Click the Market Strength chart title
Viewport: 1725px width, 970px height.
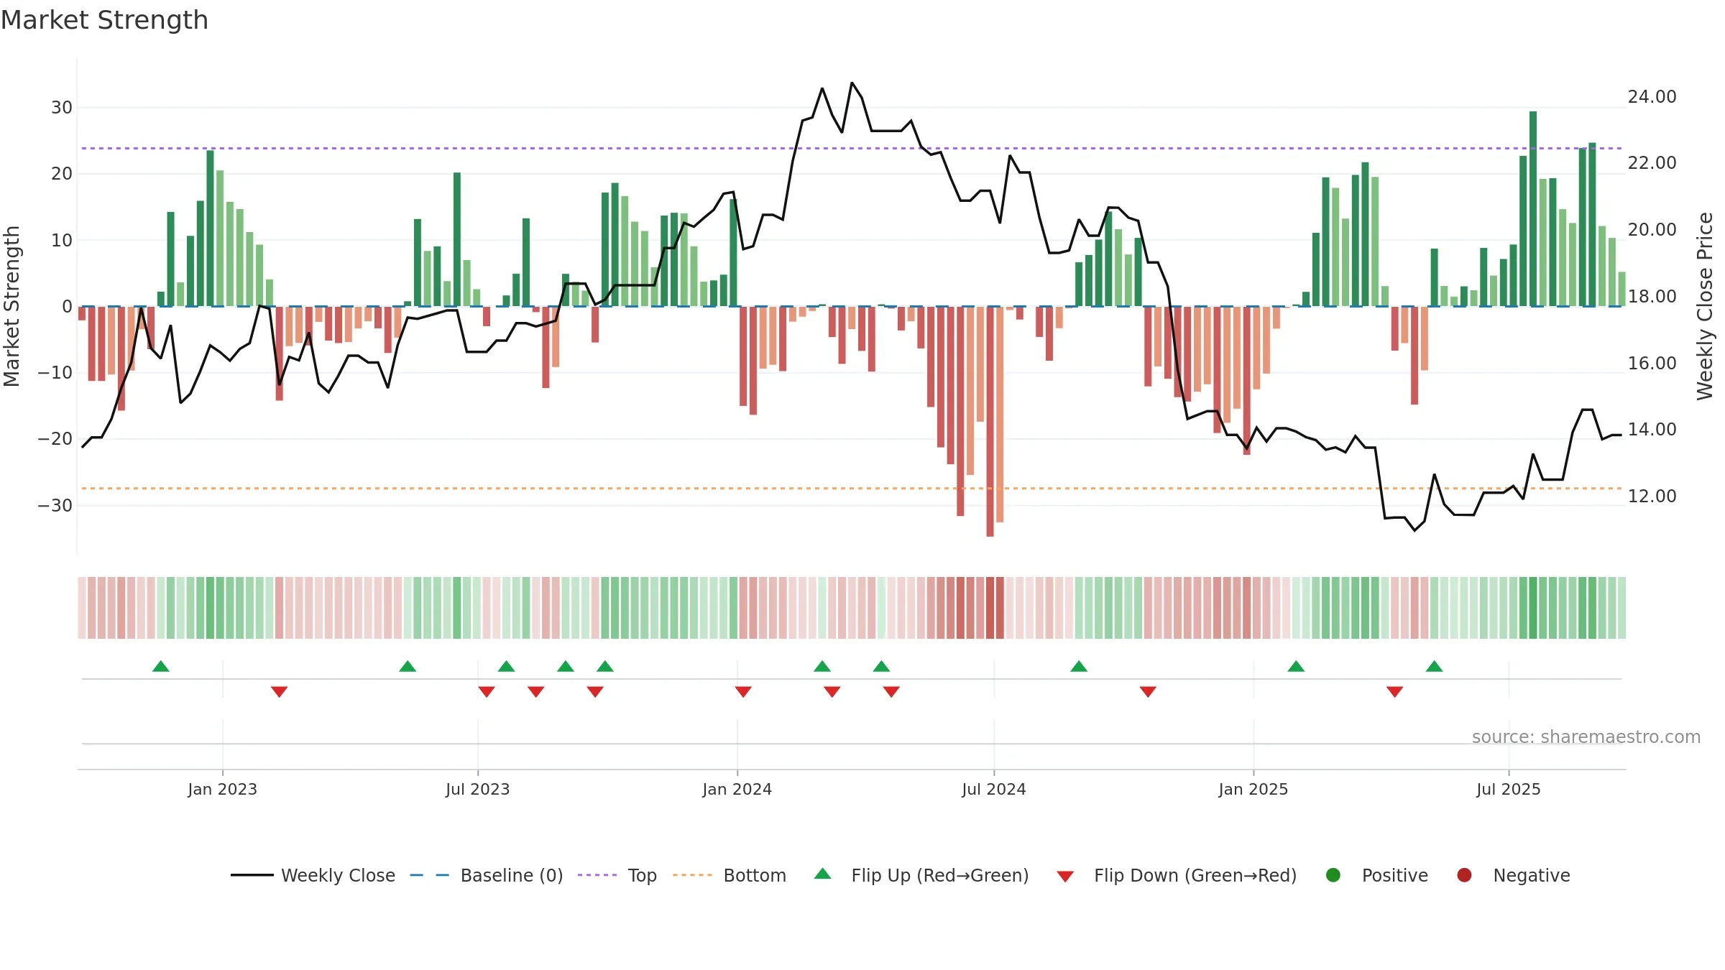[x=104, y=20]
